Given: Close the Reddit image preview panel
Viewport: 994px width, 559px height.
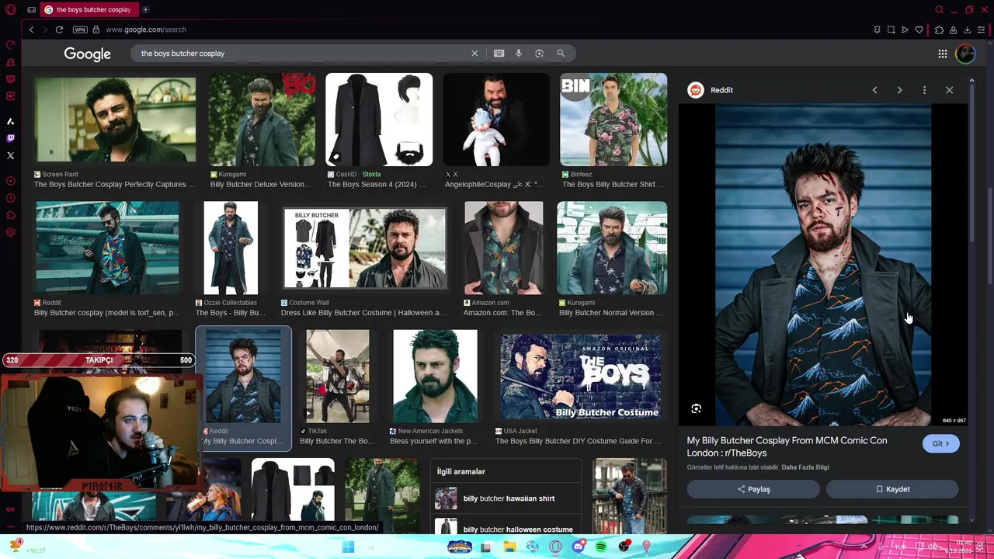Looking at the screenshot, I should pos(949,90).
